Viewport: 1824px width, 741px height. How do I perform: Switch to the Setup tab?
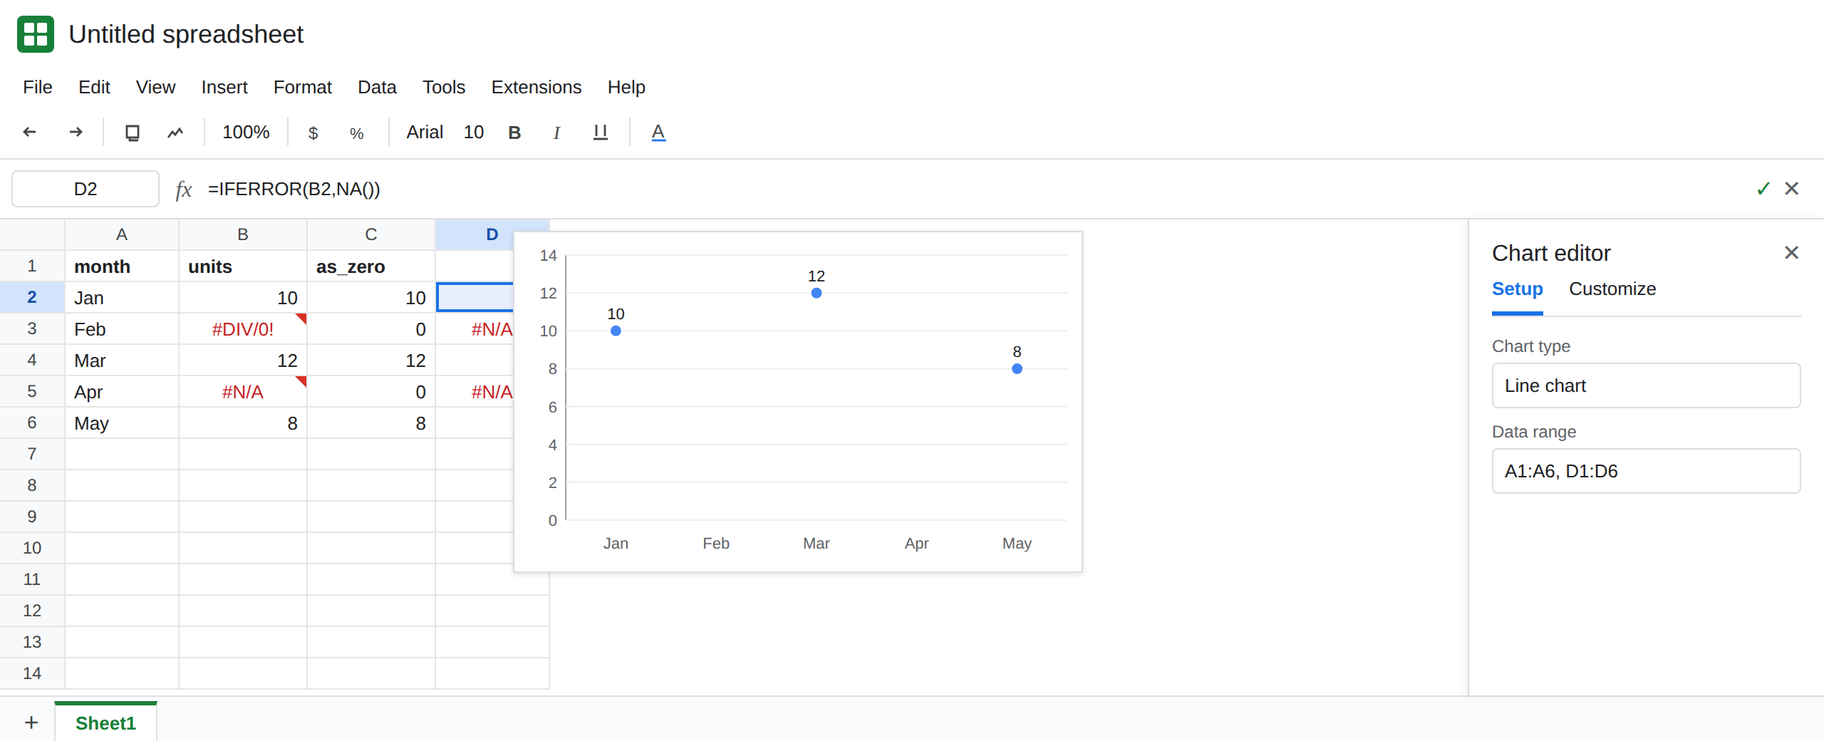tap(1518, 289)
